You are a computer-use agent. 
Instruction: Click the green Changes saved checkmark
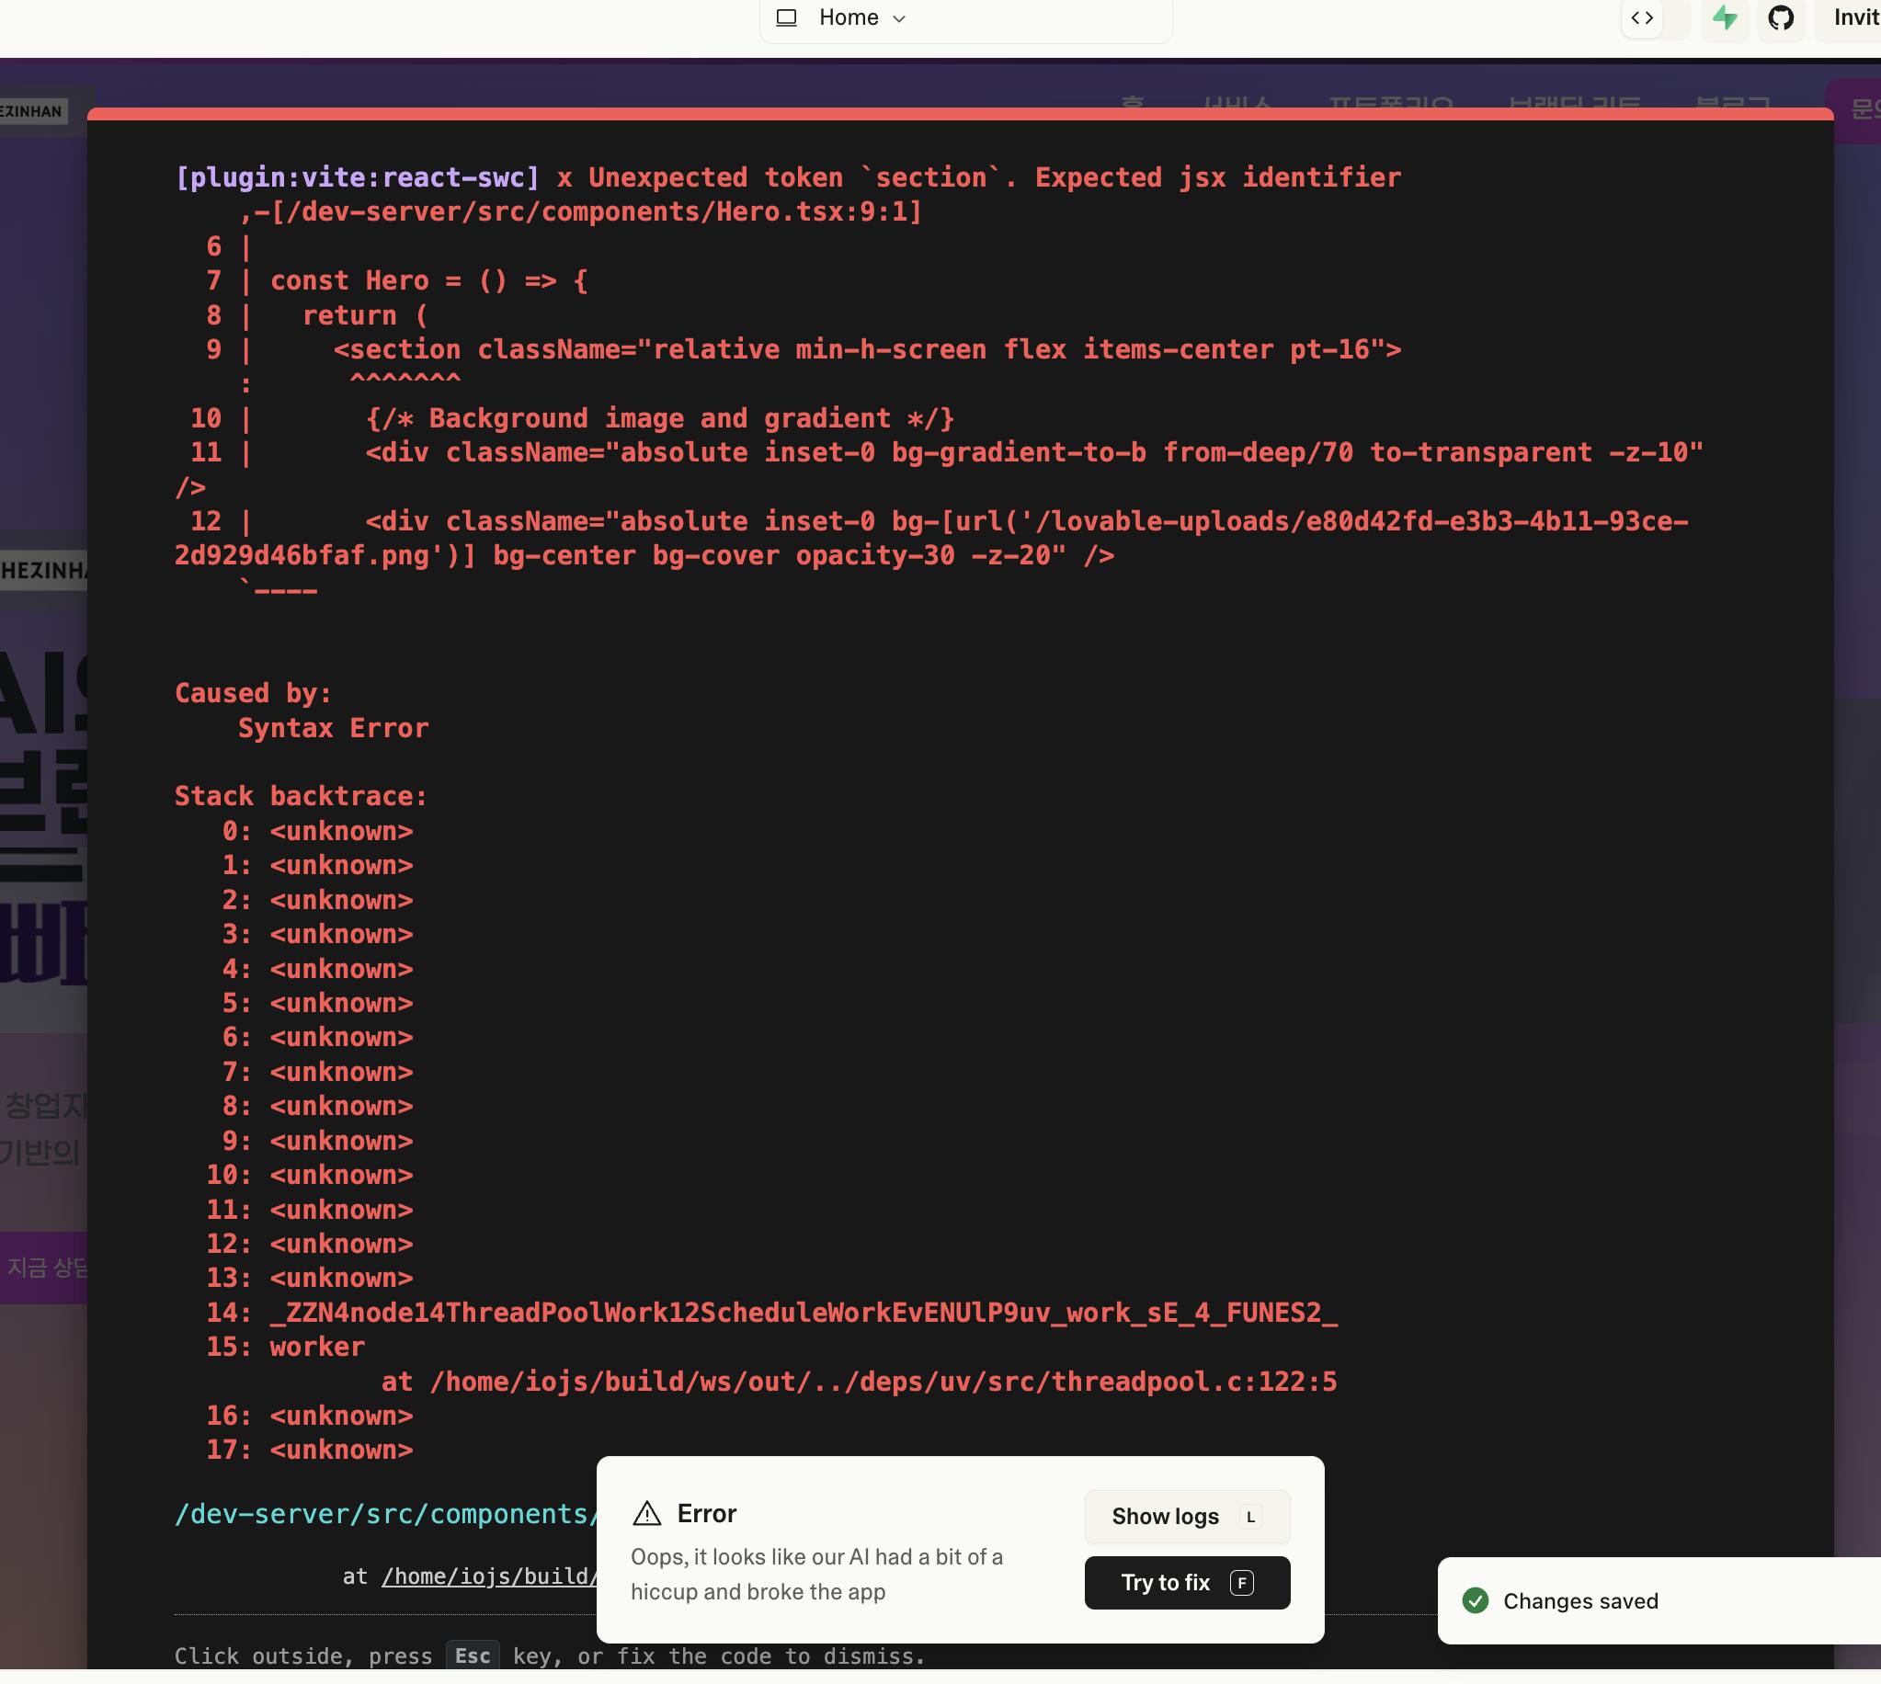coord(1476,1600)
